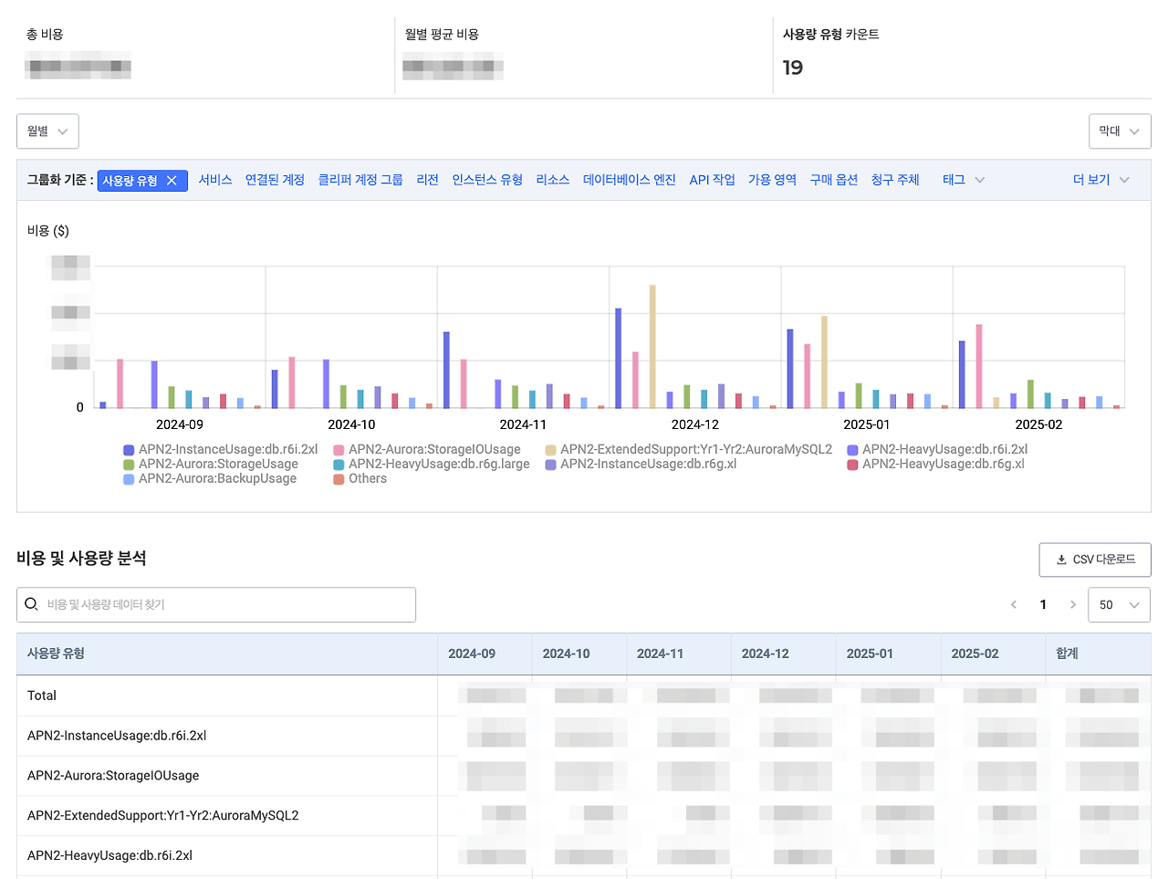
Task: Click the search magnifier icon
Action: pos(31,604)
